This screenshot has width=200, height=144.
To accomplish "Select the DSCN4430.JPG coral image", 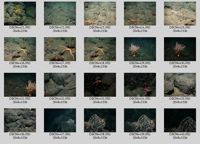I will tap(180, 49).
